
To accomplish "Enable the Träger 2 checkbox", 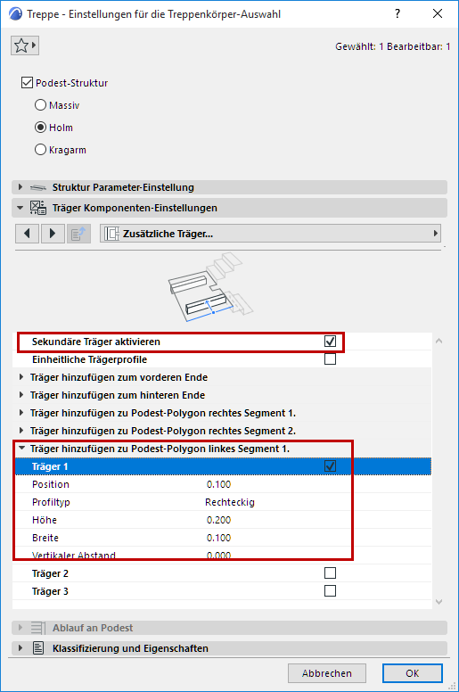I will click(x=330, y=573).
